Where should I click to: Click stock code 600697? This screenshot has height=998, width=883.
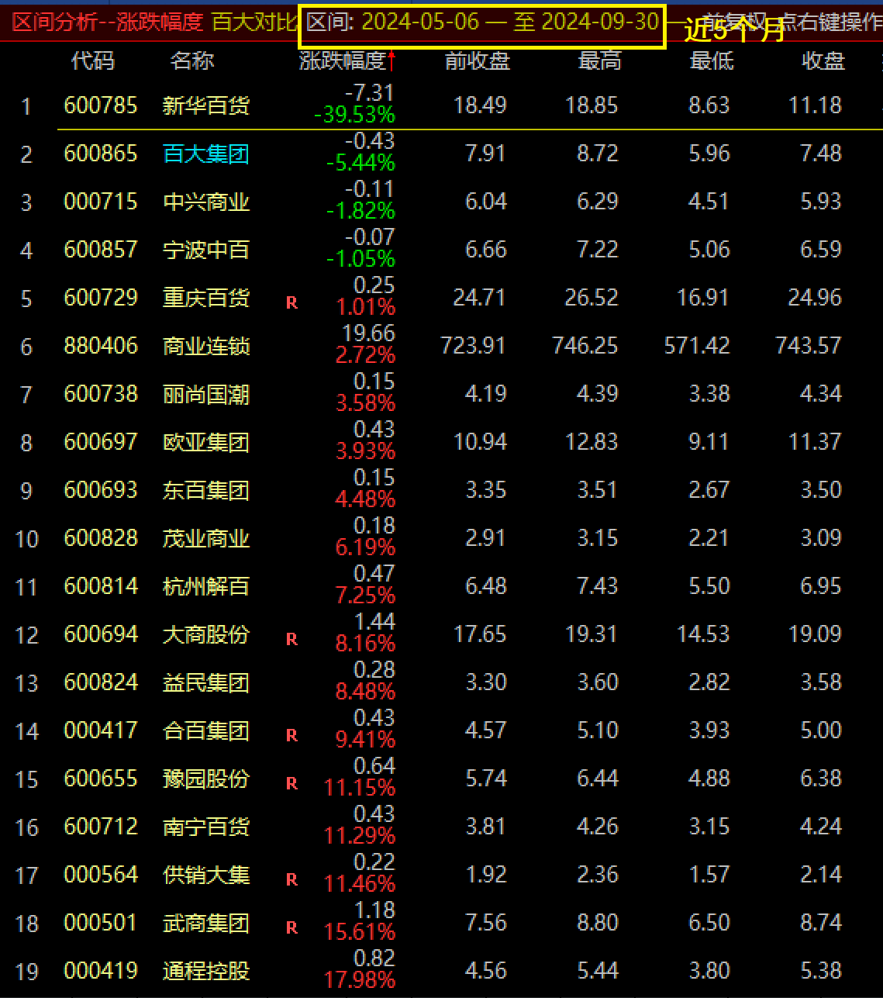(x=101, y=442)
